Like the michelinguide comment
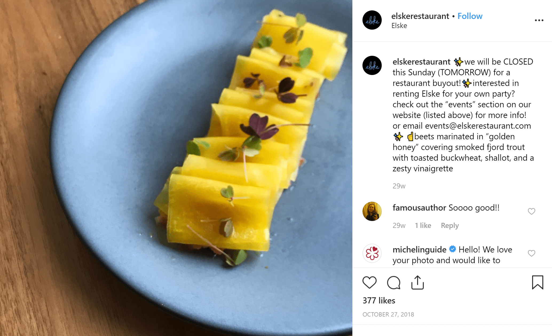 531,253
